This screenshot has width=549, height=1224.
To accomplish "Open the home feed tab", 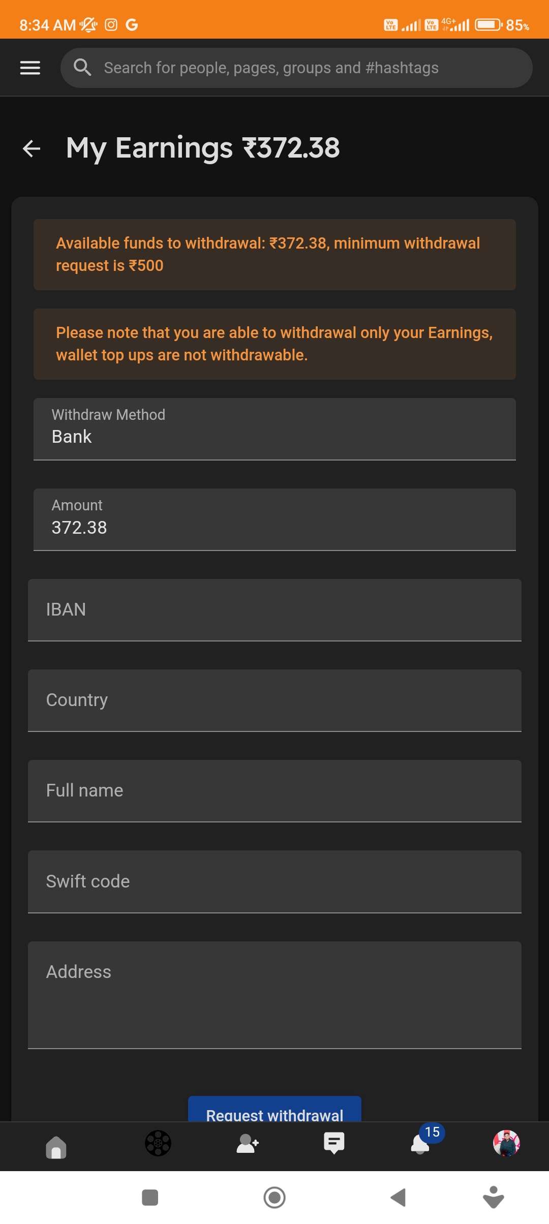I will pyautogui.click(x=56, y=1147).
